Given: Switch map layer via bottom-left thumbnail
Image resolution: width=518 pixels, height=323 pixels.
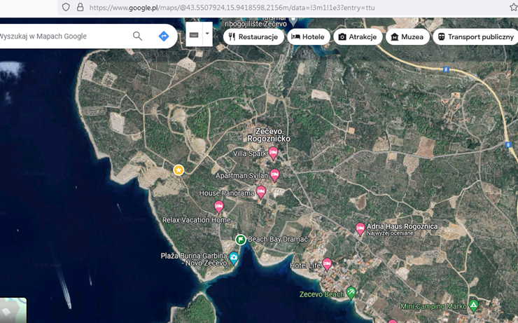Looking at the screenshot, I should pyautogui.click(x=13, y=310).
